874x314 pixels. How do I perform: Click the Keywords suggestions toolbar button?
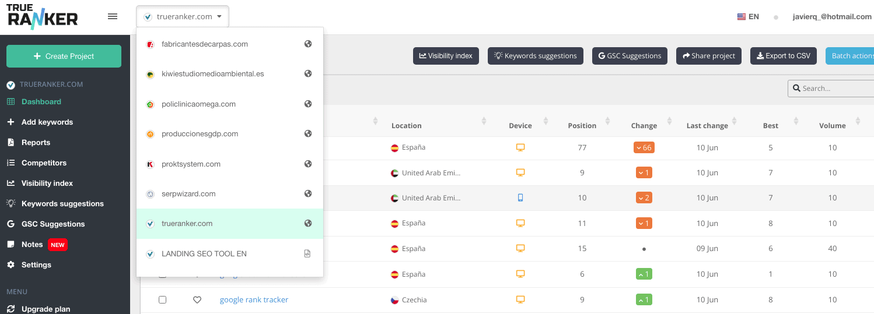pyautogui.click(x=535, y=56)
